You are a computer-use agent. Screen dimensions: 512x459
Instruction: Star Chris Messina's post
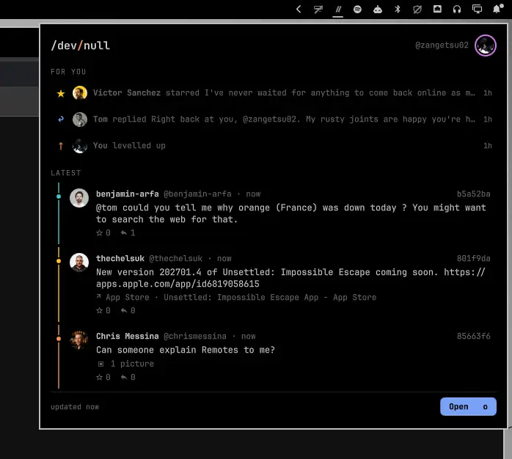(103, 378)
